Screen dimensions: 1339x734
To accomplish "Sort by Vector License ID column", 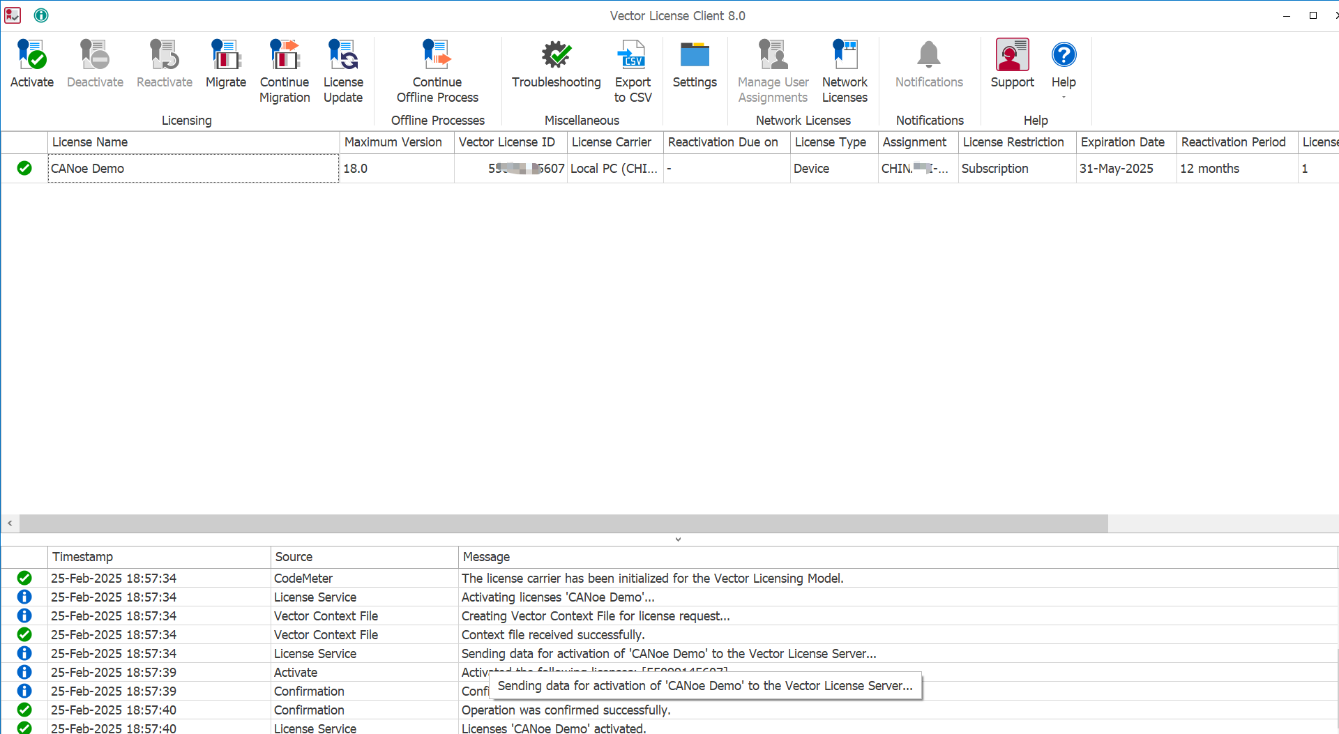I will pyautogui.click(x=510, y=142).
